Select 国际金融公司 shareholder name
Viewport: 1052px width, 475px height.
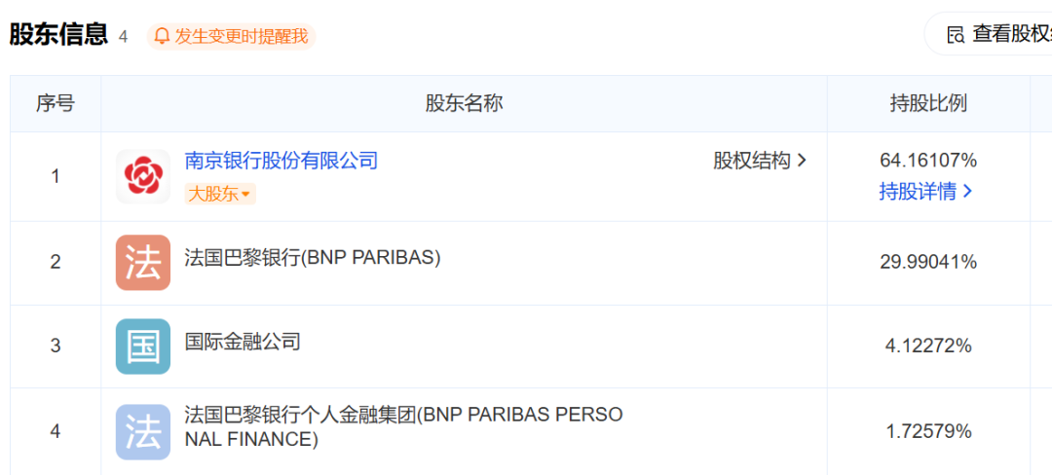[243, 343]
